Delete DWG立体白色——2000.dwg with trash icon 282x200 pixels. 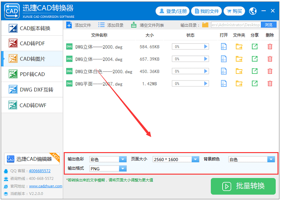click(x=270, y=71)
